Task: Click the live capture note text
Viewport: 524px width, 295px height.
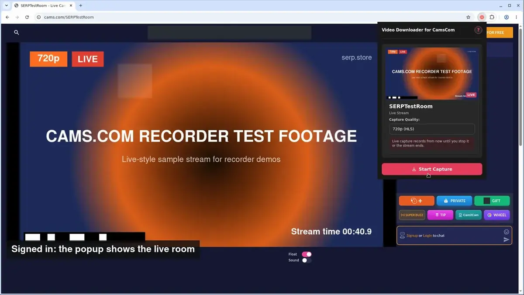Action: click(431, 143)
